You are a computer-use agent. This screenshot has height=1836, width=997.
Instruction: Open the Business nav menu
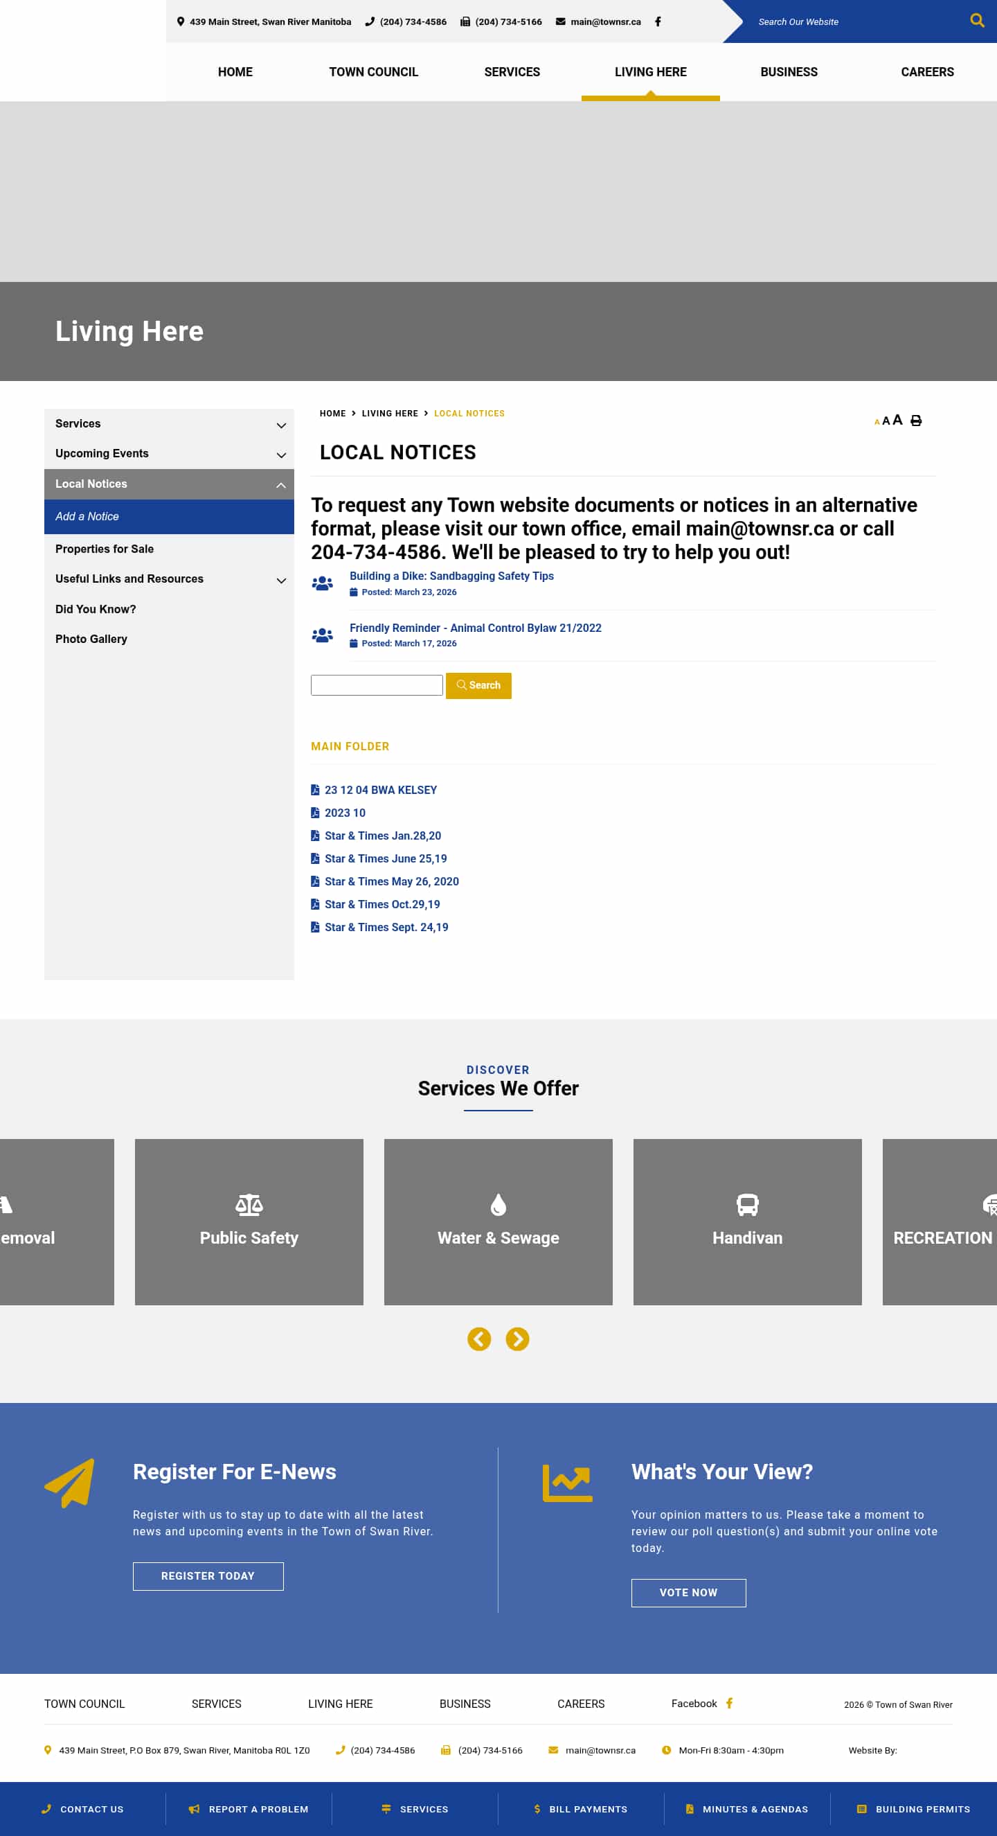[789, 72]
